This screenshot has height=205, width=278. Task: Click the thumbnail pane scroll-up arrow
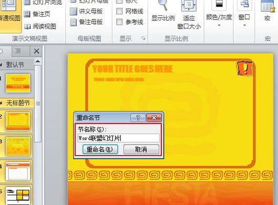coord(38,61)
